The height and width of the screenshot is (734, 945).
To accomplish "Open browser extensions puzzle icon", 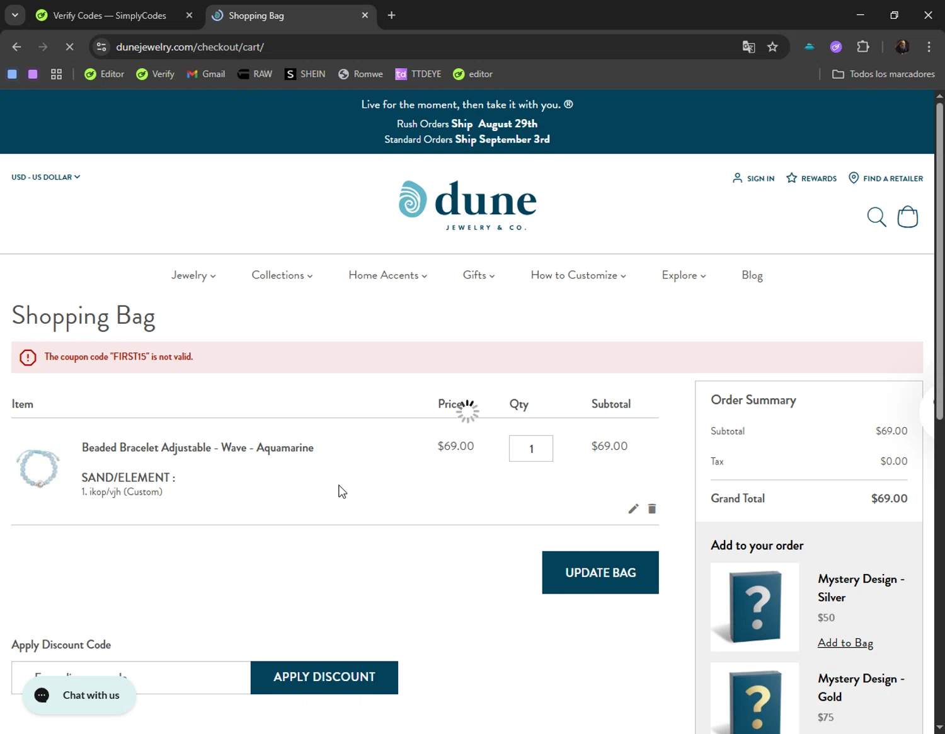I will point(863,47).
